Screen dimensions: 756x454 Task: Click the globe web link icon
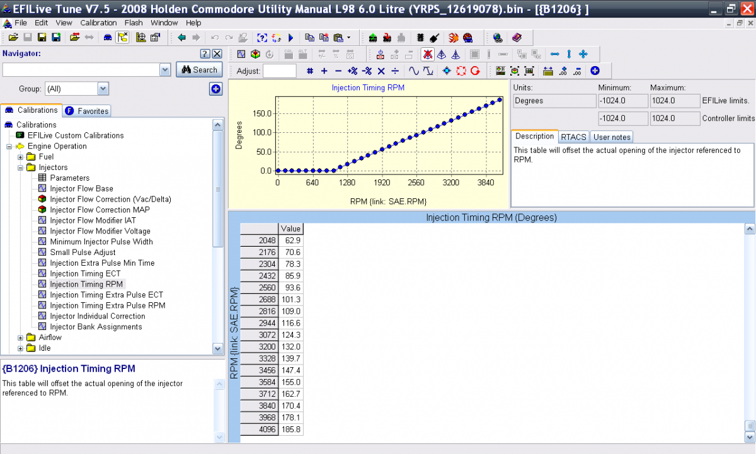498,37
